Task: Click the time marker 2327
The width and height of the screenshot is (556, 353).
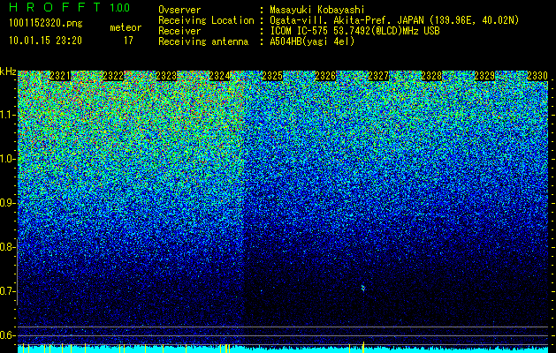Action: tap(378, 76)
